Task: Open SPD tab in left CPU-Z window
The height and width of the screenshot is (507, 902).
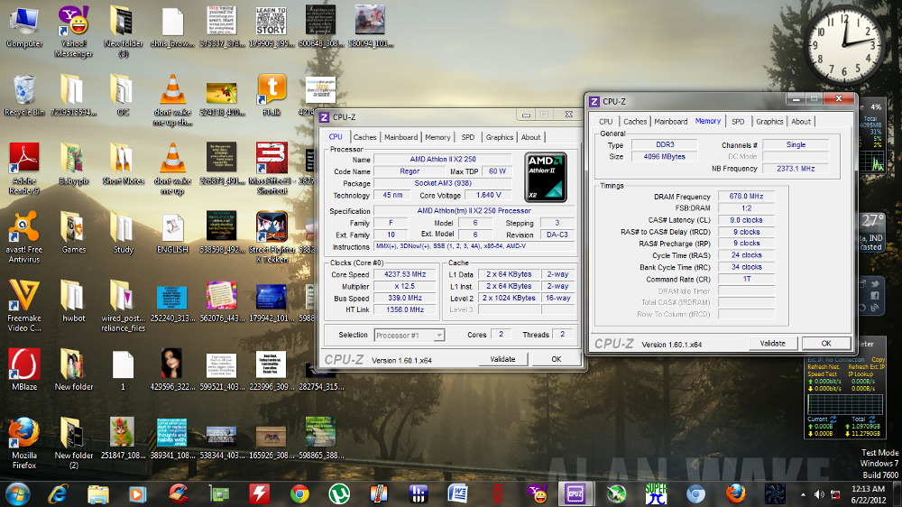Action: (468, 137)
